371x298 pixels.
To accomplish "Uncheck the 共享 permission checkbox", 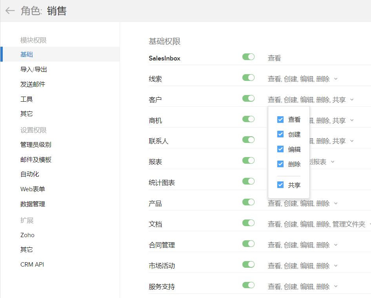I will point(280,185).
